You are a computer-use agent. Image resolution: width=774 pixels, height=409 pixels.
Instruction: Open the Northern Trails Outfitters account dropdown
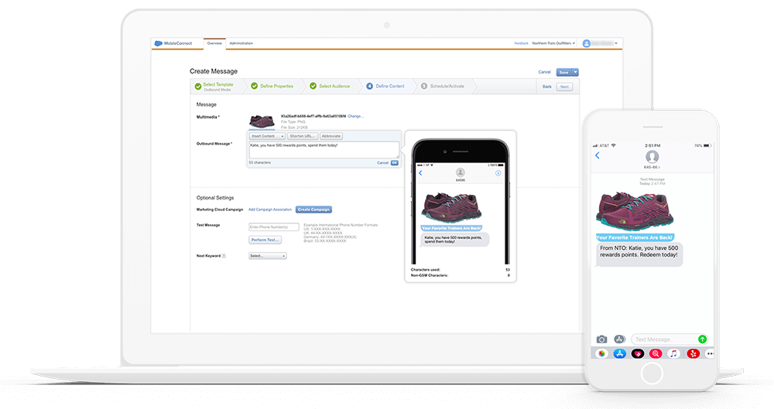(553, 43)
